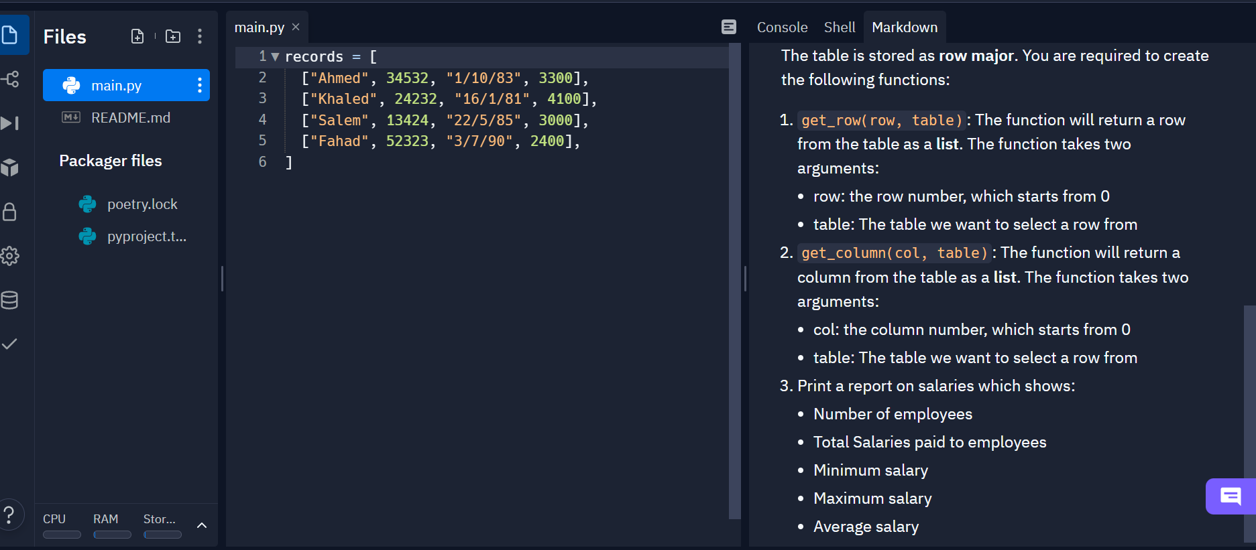
Task: Click the records variable name
Action: [314, 57]
